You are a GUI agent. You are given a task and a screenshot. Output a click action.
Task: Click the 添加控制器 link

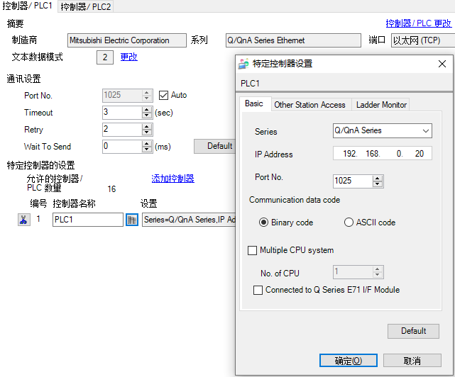point(172,179)
